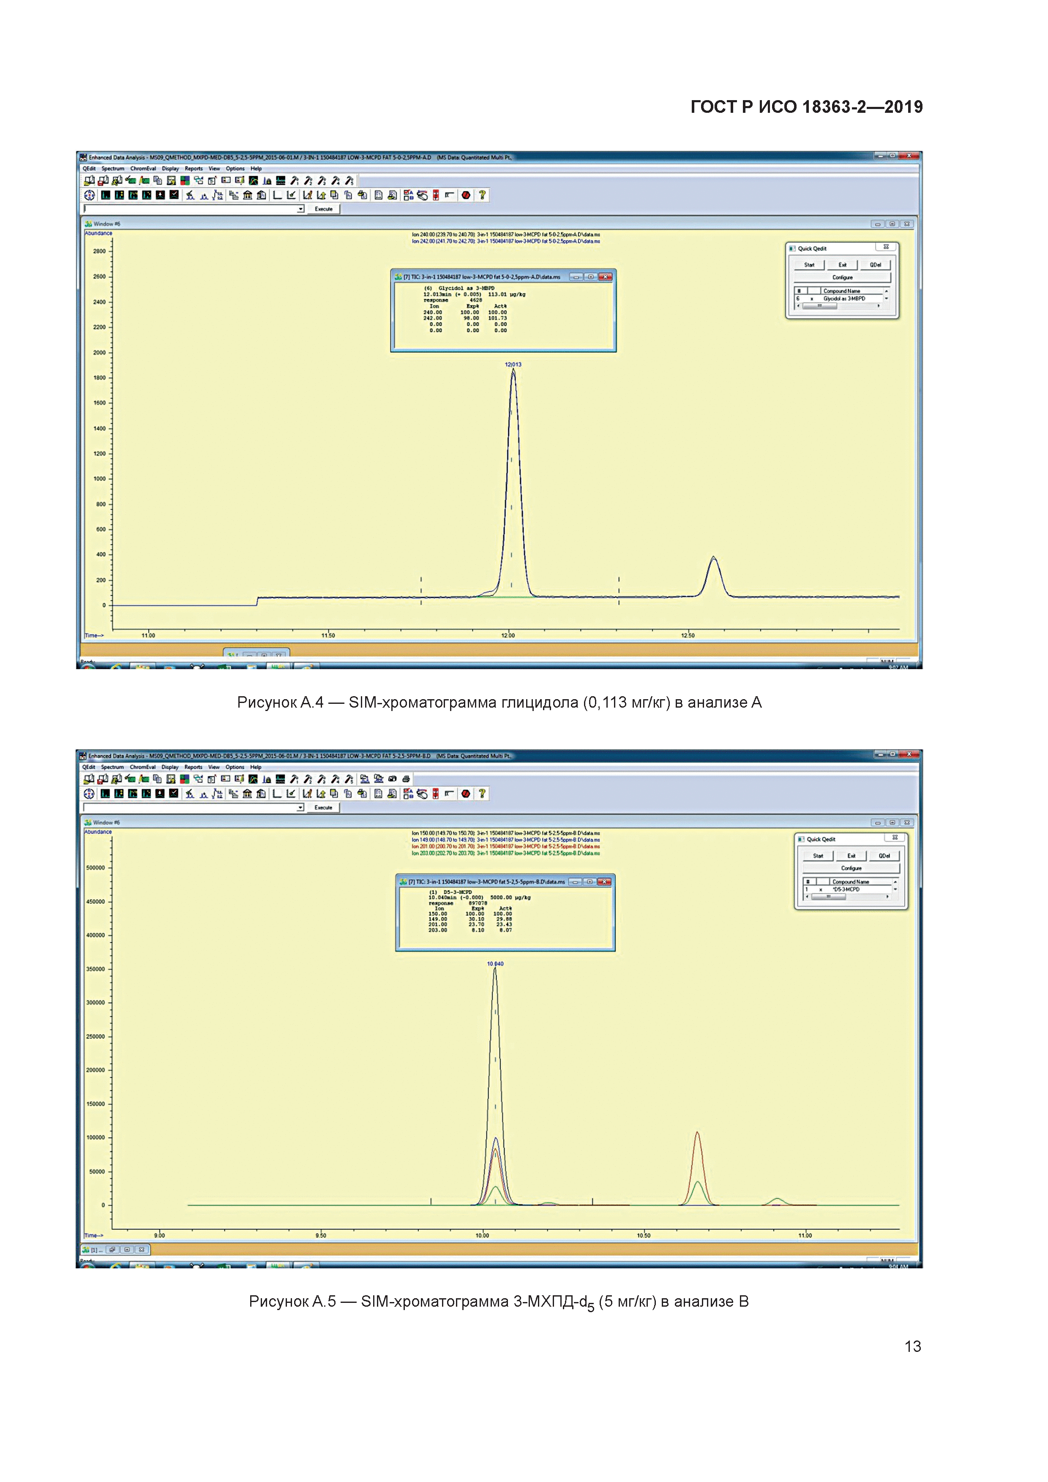1048x1482 pixels.
Task: Click the compound list down arrow beside Glycidol as 3-MBPD
Action: pyautogui.click(x=886, y=299)
